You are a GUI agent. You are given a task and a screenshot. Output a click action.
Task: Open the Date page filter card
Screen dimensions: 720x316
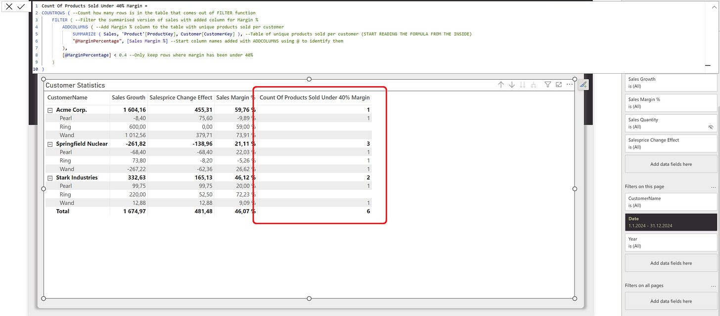click(671, 222)
